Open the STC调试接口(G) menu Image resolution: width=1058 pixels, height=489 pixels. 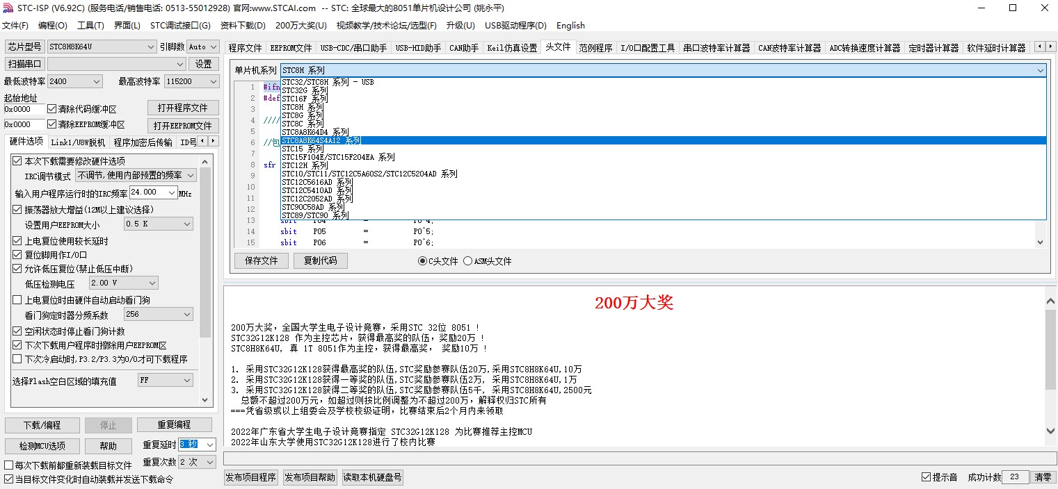pos(180,26)
